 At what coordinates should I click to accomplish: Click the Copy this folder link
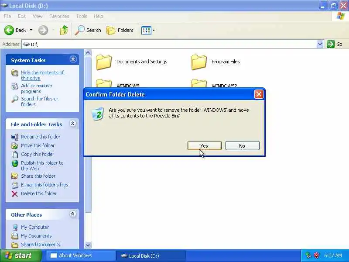(38, 154)
